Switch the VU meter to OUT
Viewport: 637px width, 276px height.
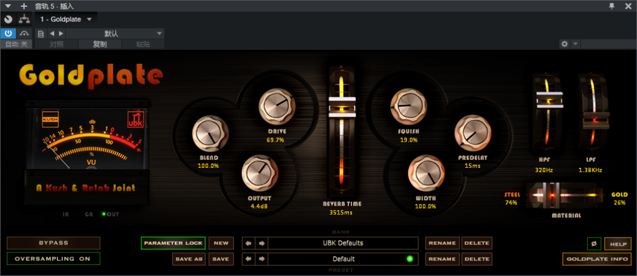[x=111, y=214]
